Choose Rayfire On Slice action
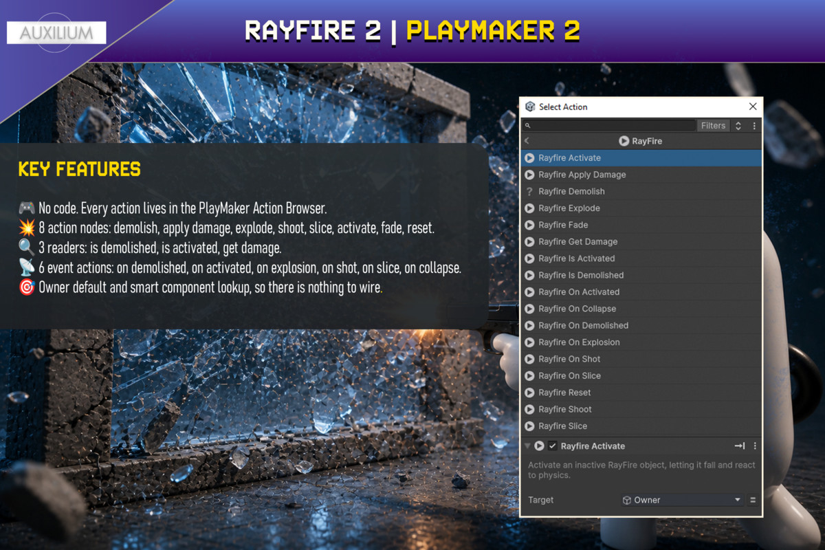The width and height of the screenshot is (825, 550). (x=641, y=375)
